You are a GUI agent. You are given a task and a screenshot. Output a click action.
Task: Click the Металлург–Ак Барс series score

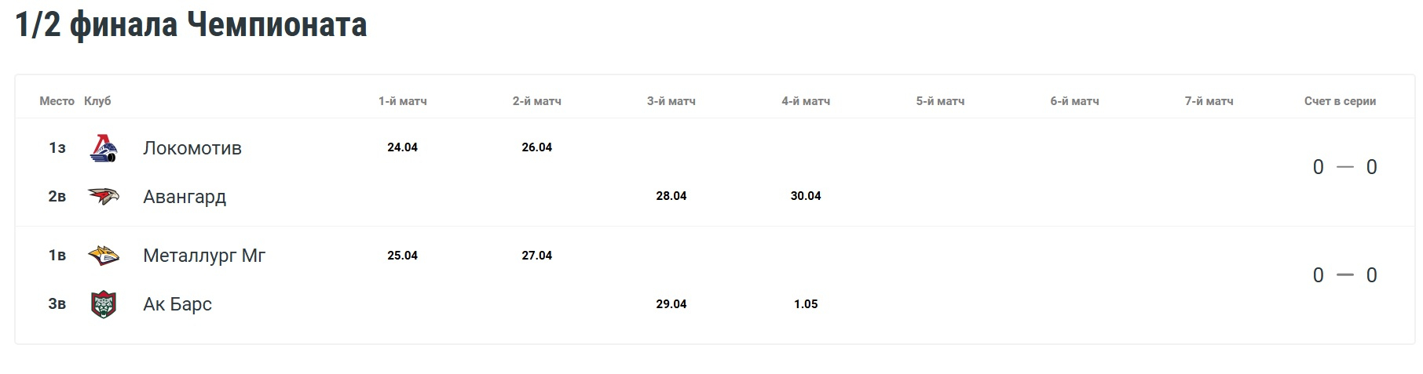pos(1344,275)
